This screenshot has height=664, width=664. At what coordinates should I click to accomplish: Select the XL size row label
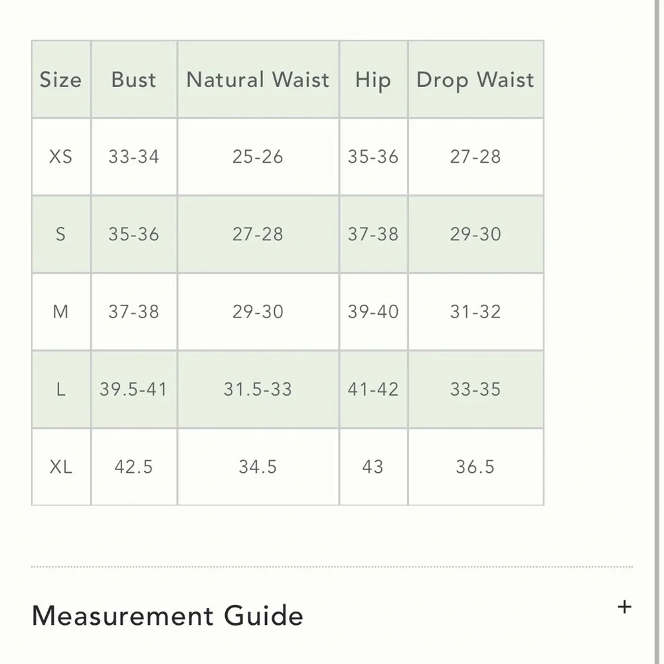(x=60, y=467)
